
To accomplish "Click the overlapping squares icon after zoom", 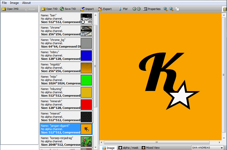I will (x=177, y=9).
